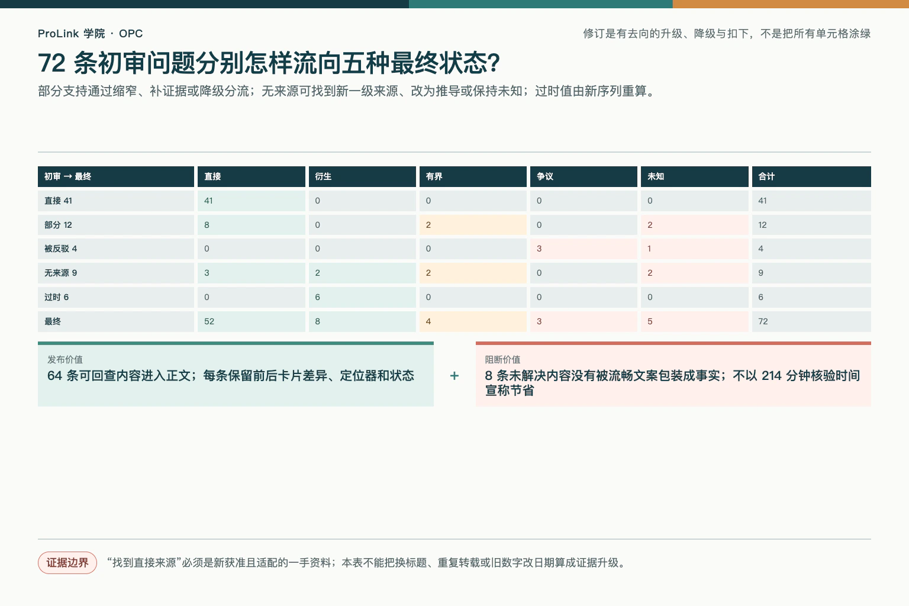Screen dimensions: 909x606
Task: Select the row label 部分 12
Action: point(116,225)
